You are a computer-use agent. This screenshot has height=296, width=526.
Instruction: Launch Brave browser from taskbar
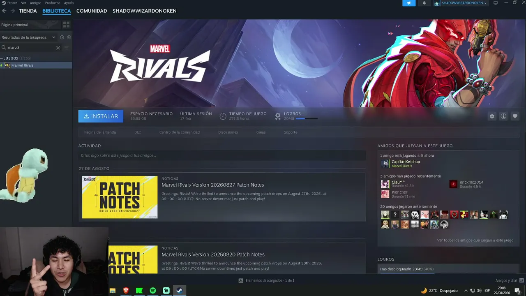[126, 290]
